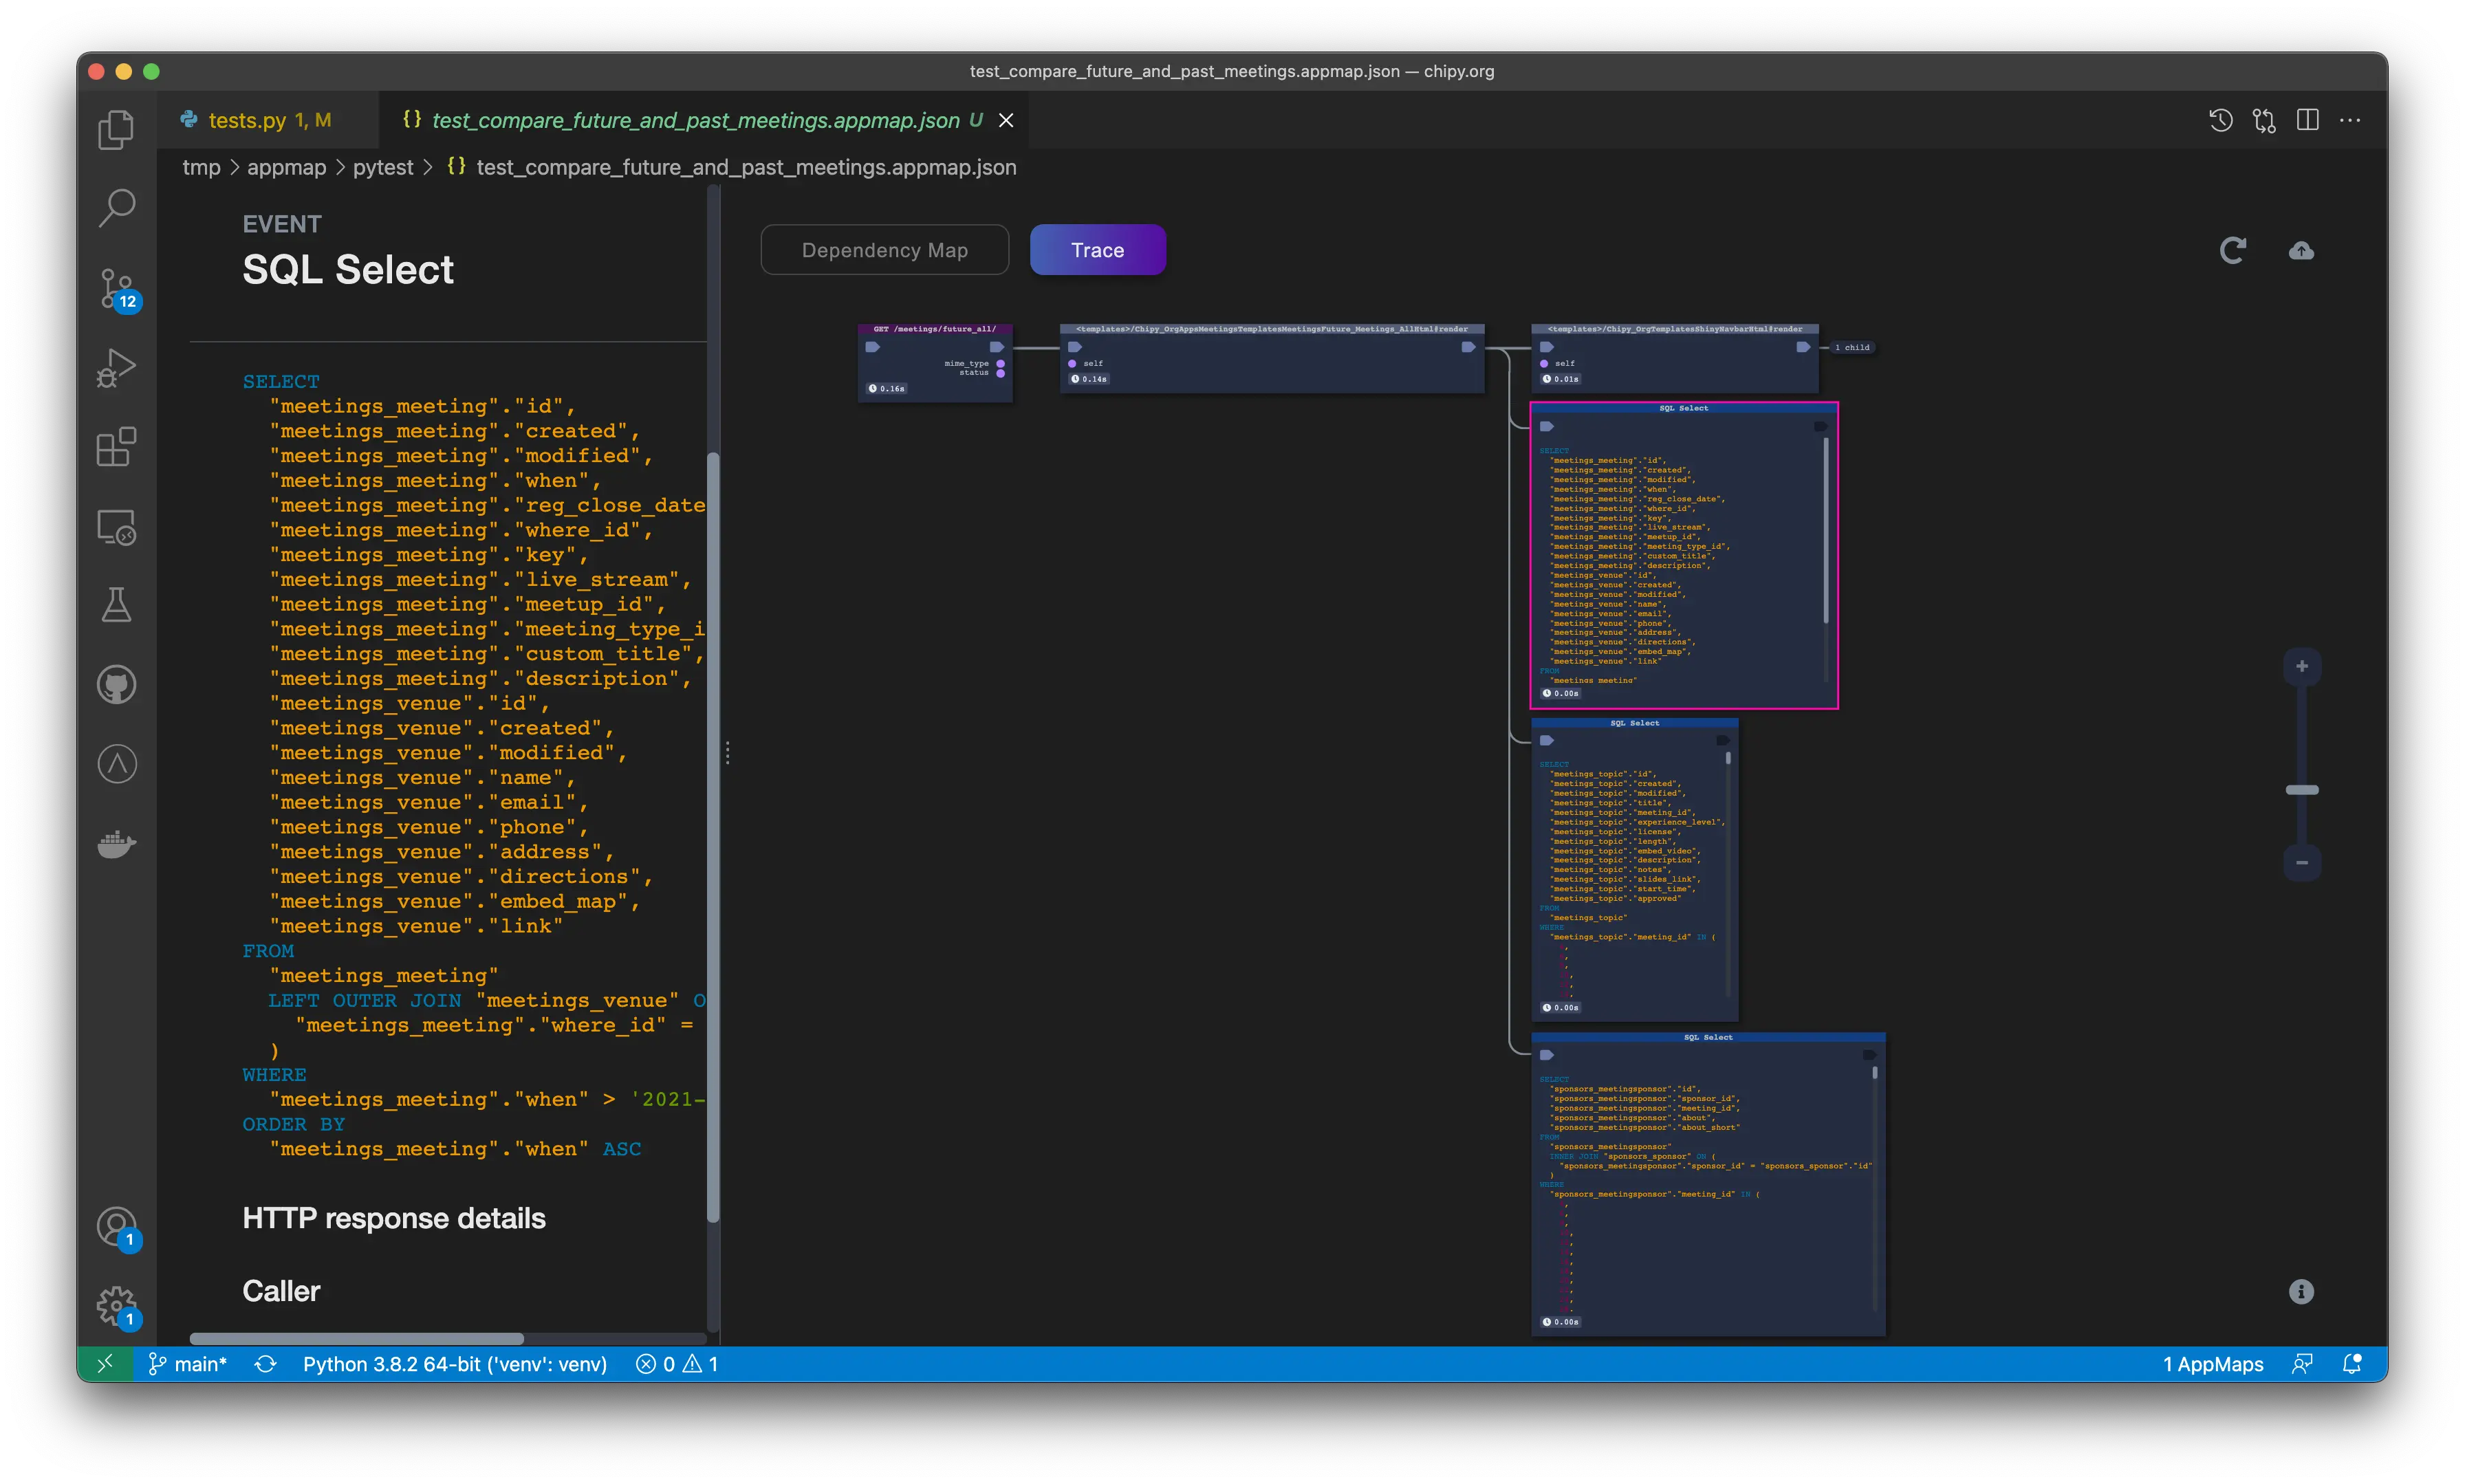Image resolution: width=2465 pixels, height=1484 pixels.
Task: Synchronize changes with the sync icon
Action: tap(265, 1364)
